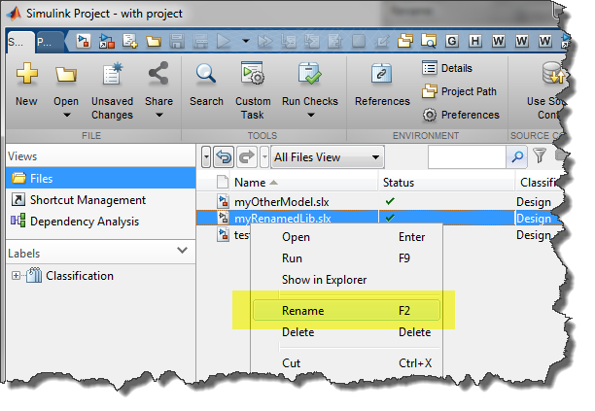Screen dimensions: 595x411
Task: Click the filter funnel icon
Action: click(x=540, y=156)
